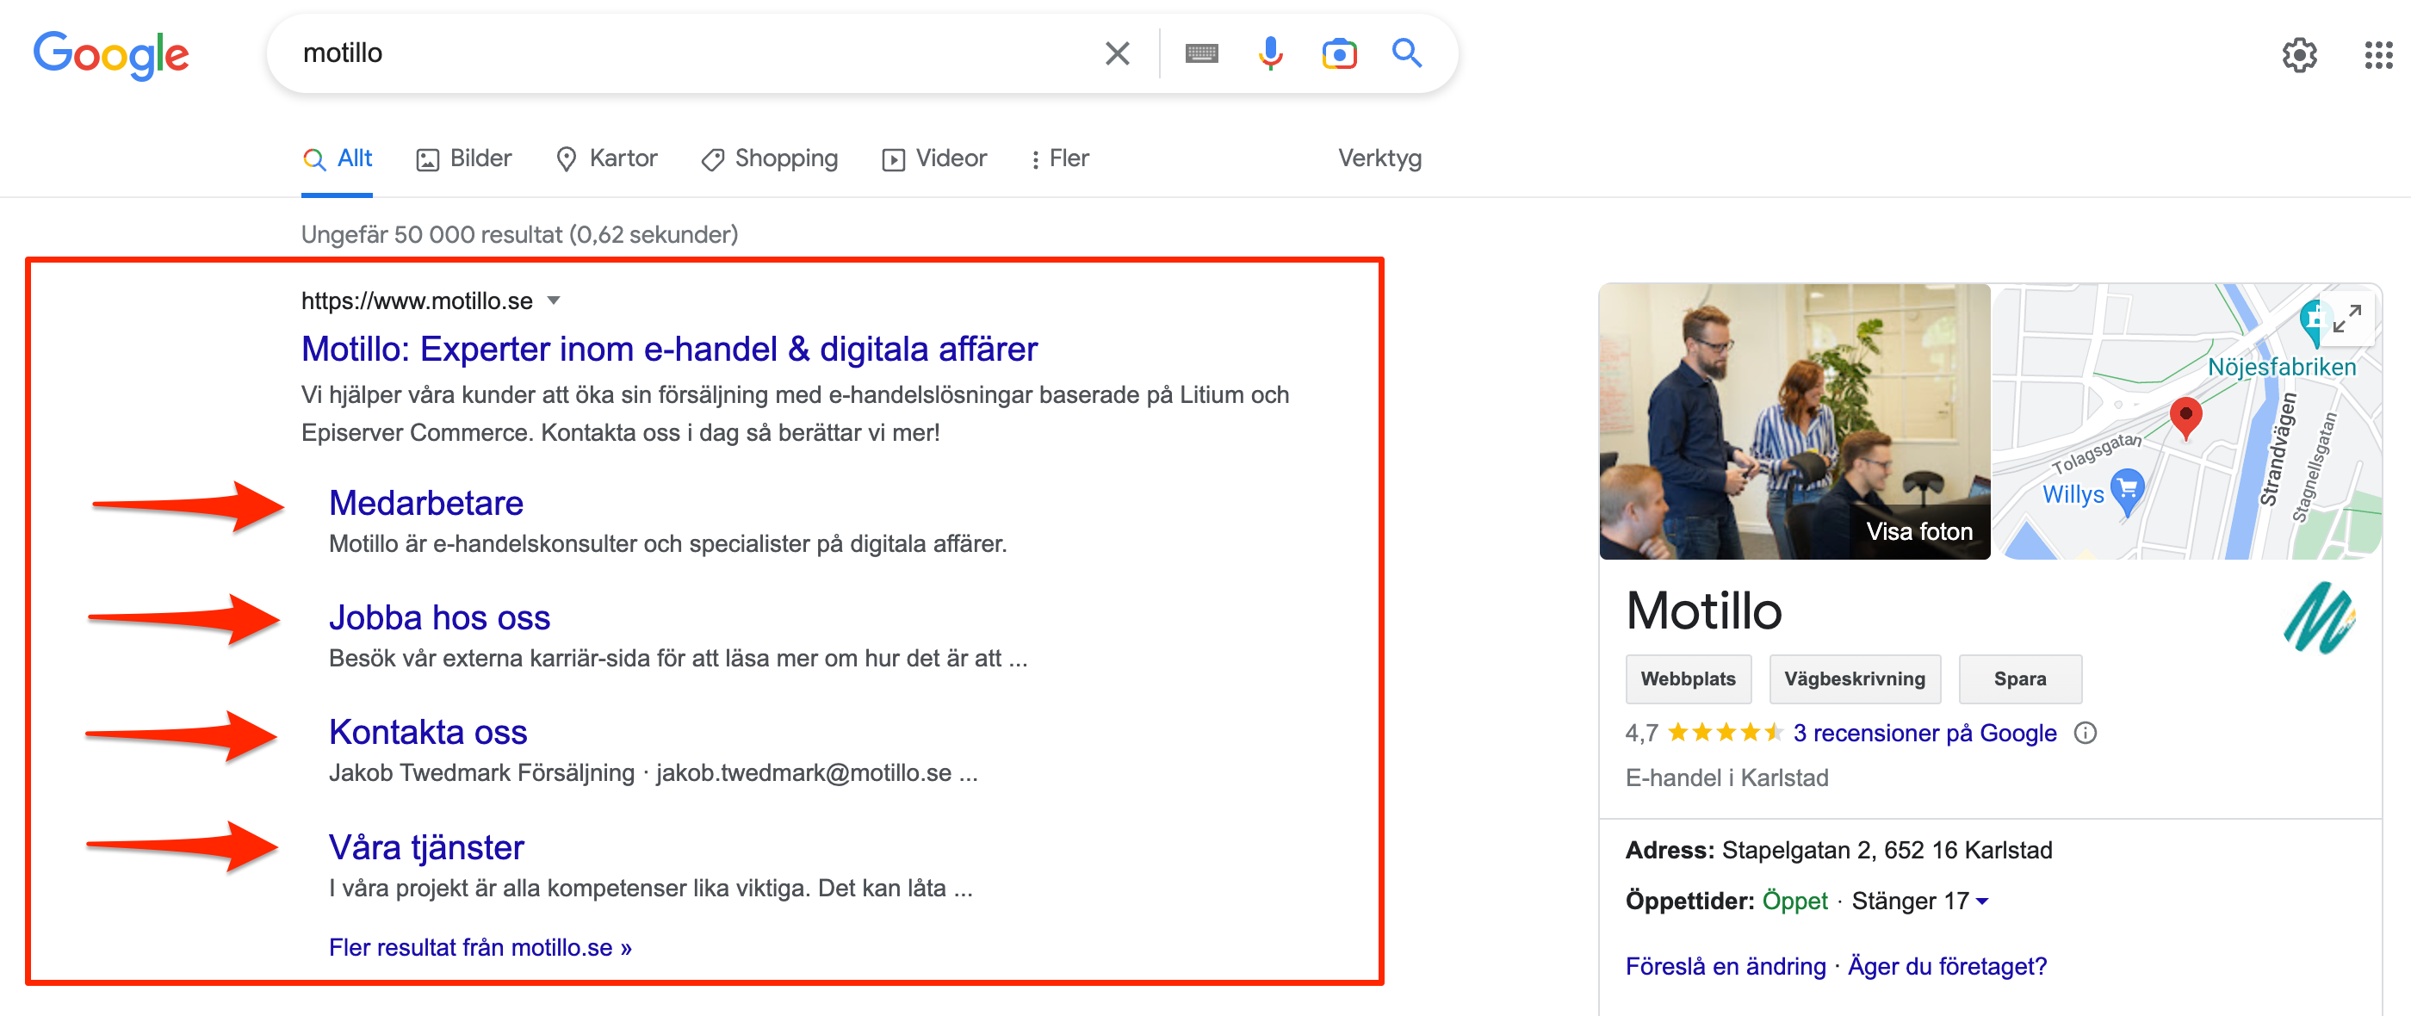The width and height of the screenshot is (2411, 1016).
Task: Open the Visa foton office photo
Action: coord(1794,421)
